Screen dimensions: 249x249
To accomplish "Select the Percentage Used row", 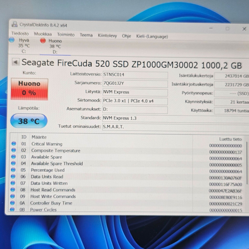I will 127,171.
